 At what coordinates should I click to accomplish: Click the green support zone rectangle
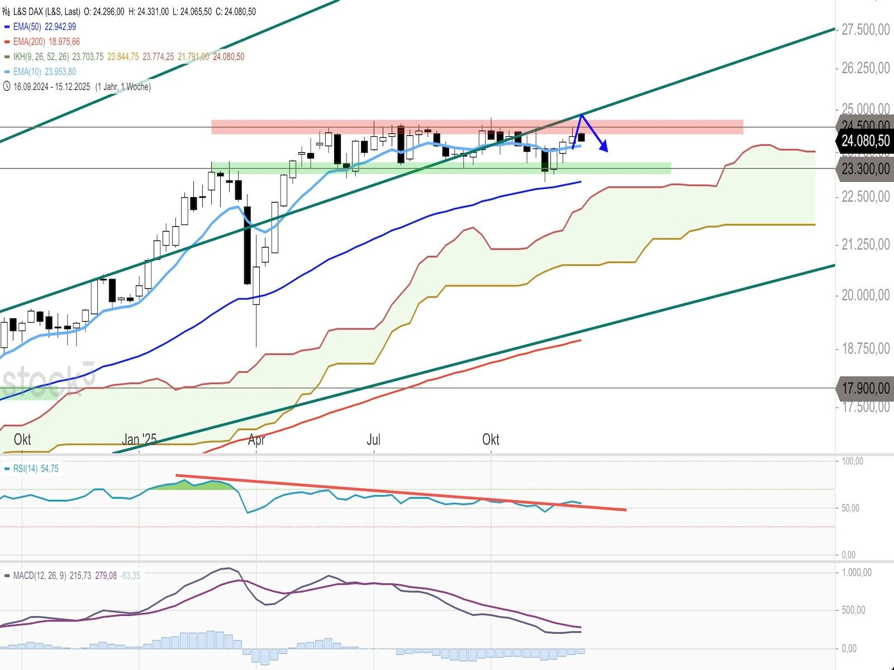pos(391,168)
